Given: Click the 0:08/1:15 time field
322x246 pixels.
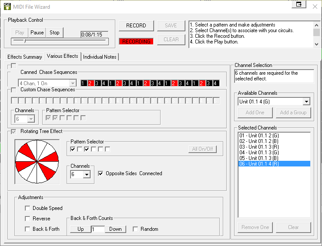Looking at the screenshot, I should pyautogui.click(x=94, y=34).
